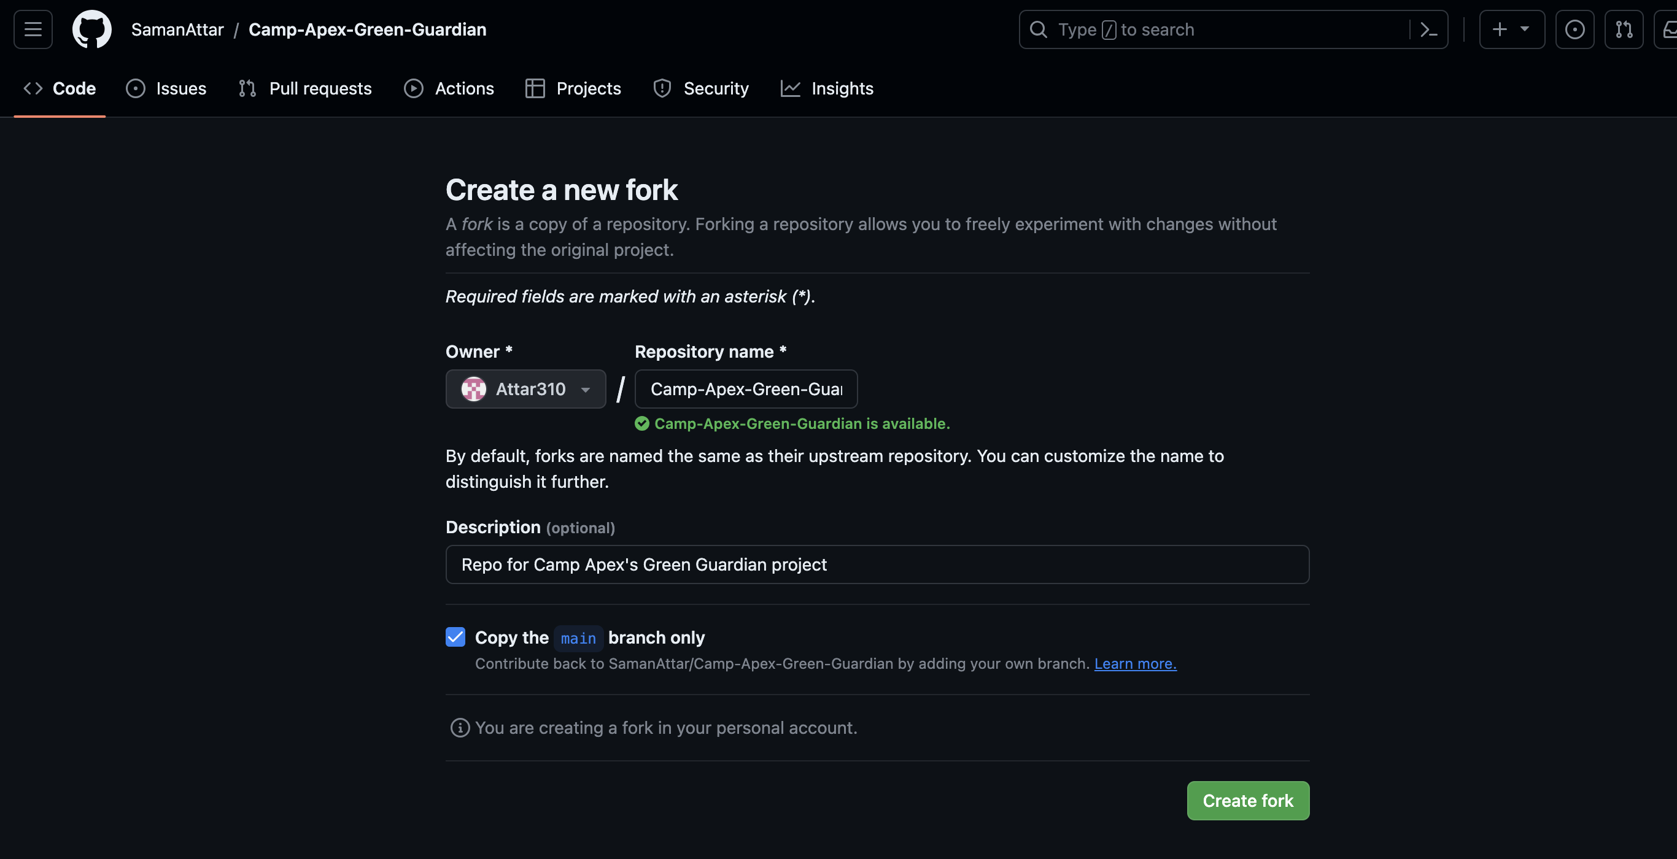Click the Insights tab graph icon
1677x859 pixels.
[x=791, y=88]
